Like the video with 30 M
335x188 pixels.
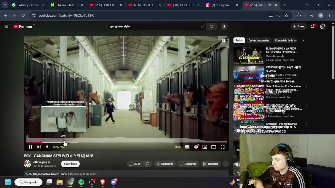click(135, 164)
